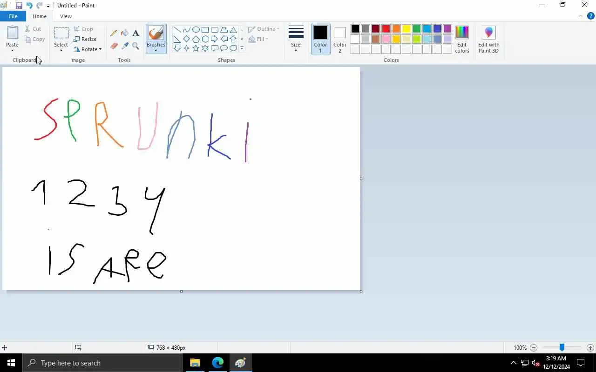
Task: Activate Color 2 background selector
Action: pos(340,39)
